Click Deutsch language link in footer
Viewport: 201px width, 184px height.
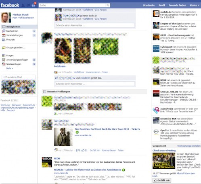11,110
